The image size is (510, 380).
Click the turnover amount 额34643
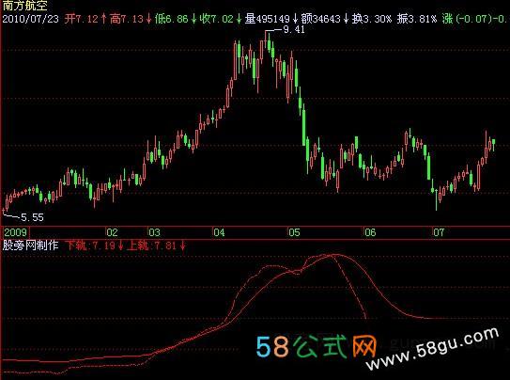(320, 19)
